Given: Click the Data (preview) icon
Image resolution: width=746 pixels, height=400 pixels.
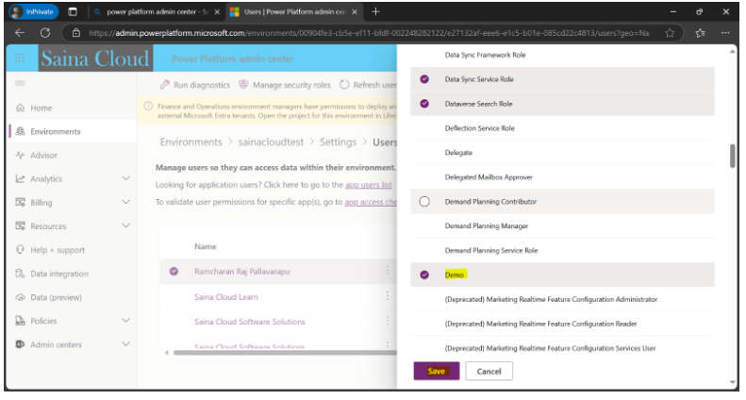Looking at the screenshot, I should click(x=20, y=297).
